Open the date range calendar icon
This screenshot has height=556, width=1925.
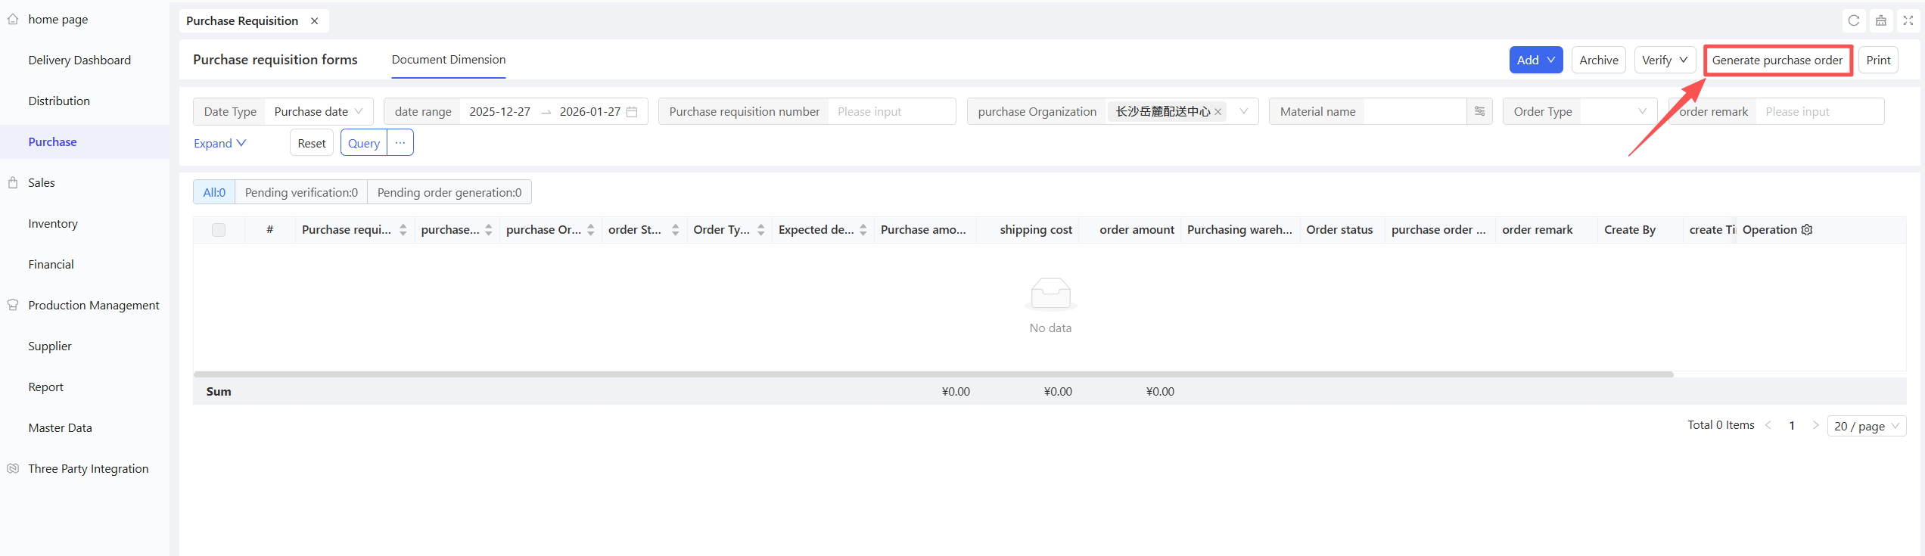(x=632, y=112)
